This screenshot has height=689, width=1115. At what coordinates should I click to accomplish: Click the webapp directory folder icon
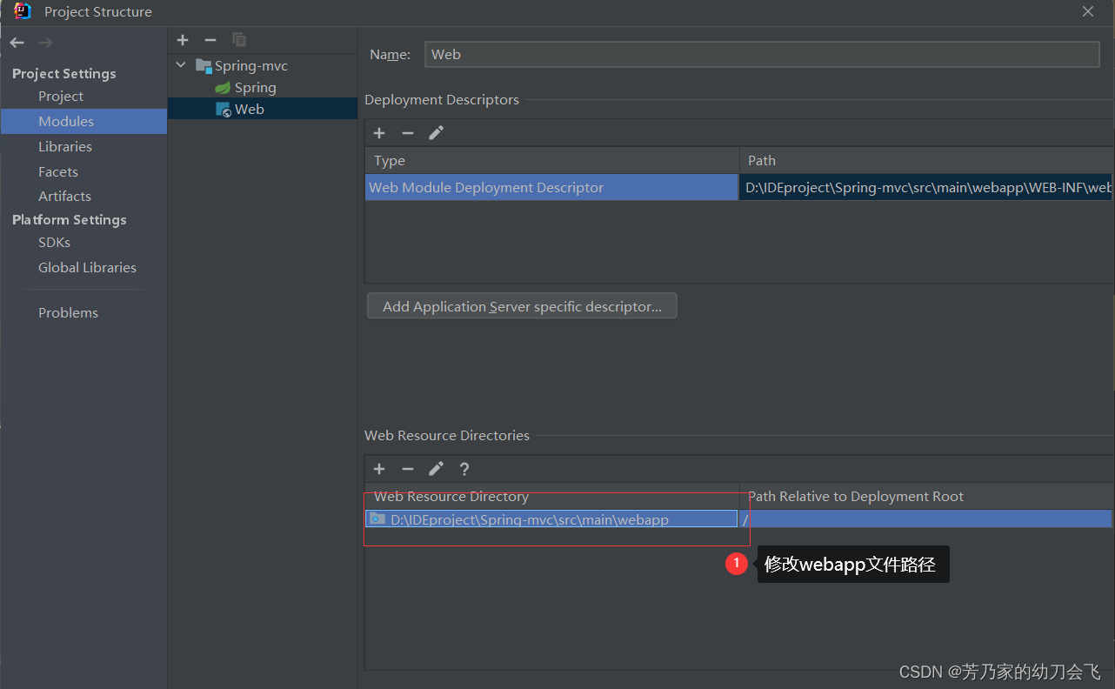point(377,519)
